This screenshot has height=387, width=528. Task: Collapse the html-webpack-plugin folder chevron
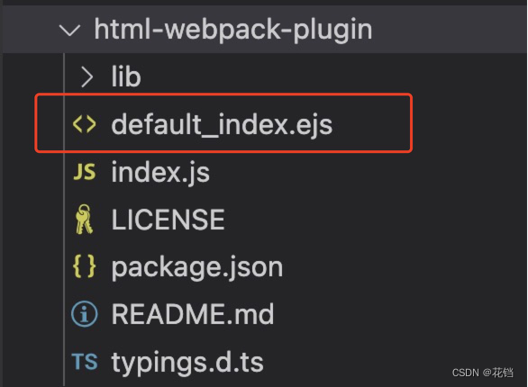(x=69, y=31)
